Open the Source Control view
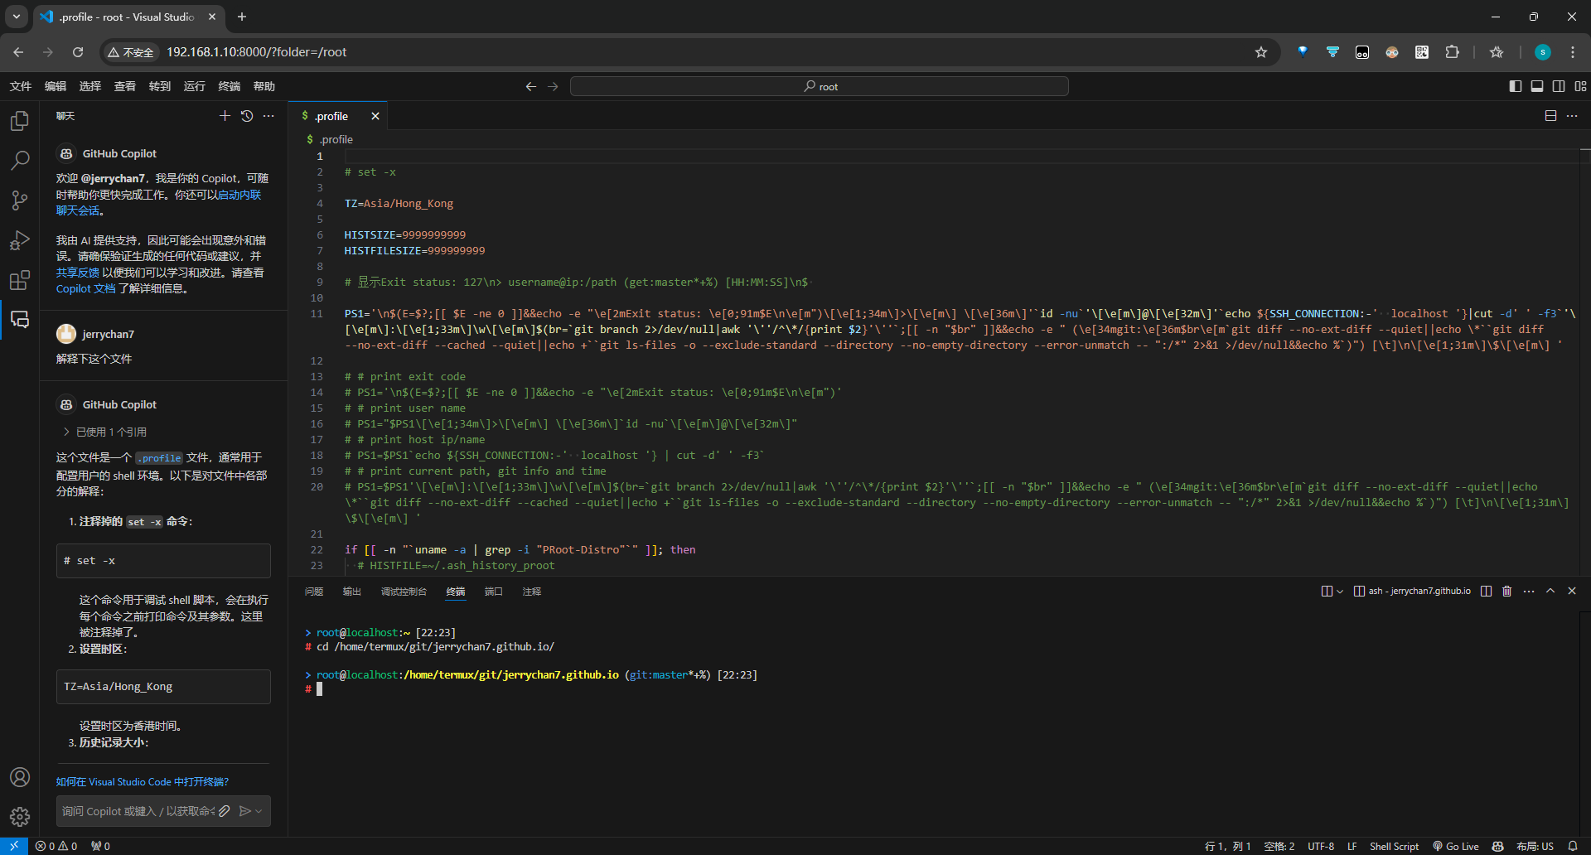The height and width of the screenshot is (855, 1591). point(20,200)
